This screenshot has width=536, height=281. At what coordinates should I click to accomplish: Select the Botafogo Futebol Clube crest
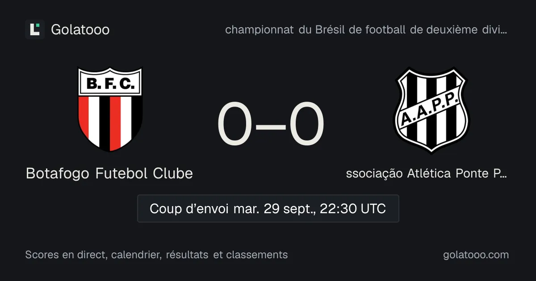[x=110, y=109]
